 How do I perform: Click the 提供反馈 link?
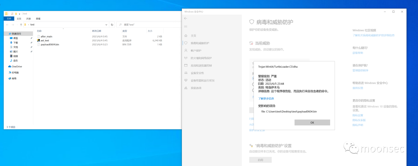[358, 88]
